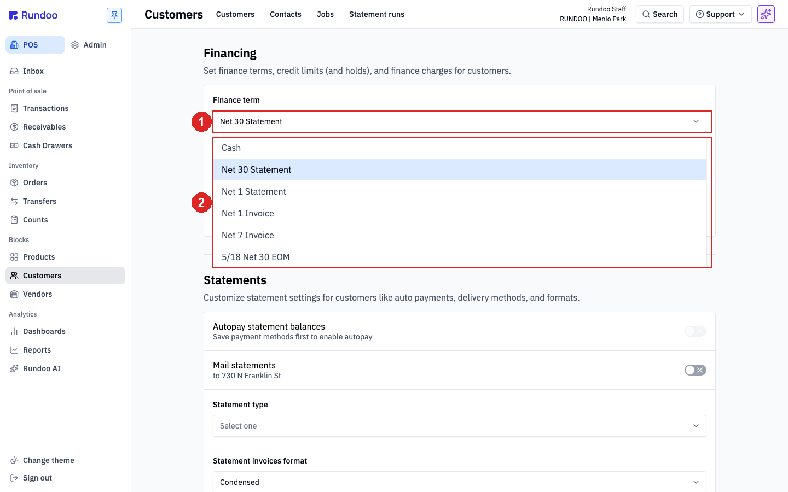The width and height of the screenshot is (788, 492).
Task: Select Net 1 Statement option
Action: [460, 191]
